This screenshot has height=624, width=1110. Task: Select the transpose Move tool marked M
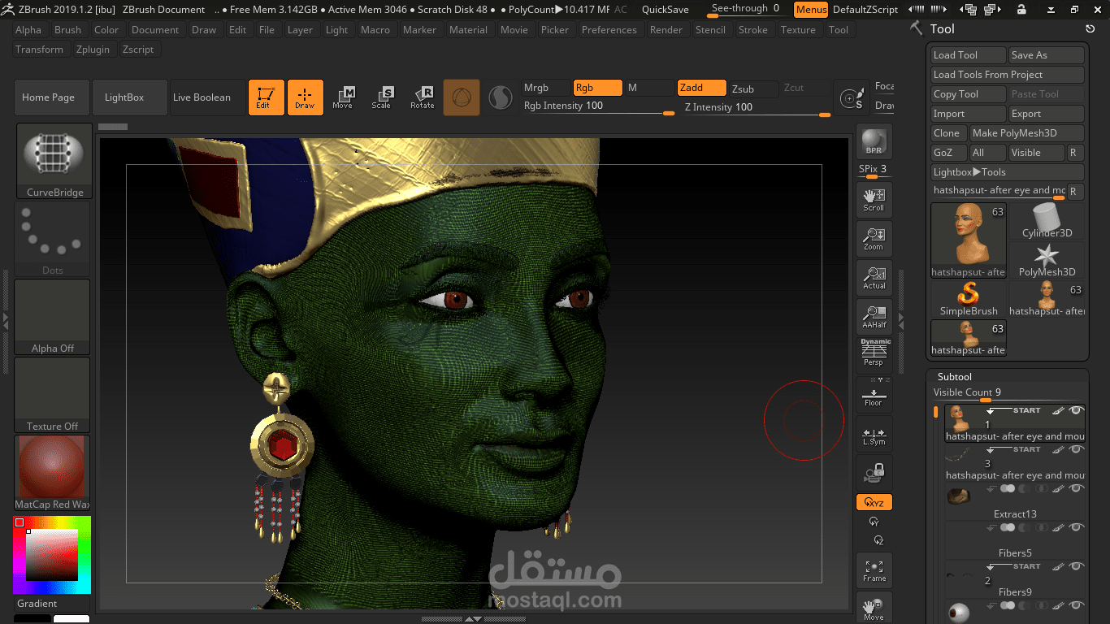(343, 97)
